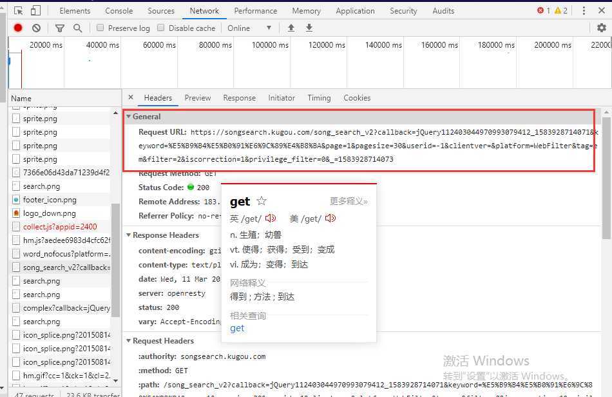This screenshot has height=397, width=612.
Task: Open the Preview tab of request
Action: (x=198, y=98)
